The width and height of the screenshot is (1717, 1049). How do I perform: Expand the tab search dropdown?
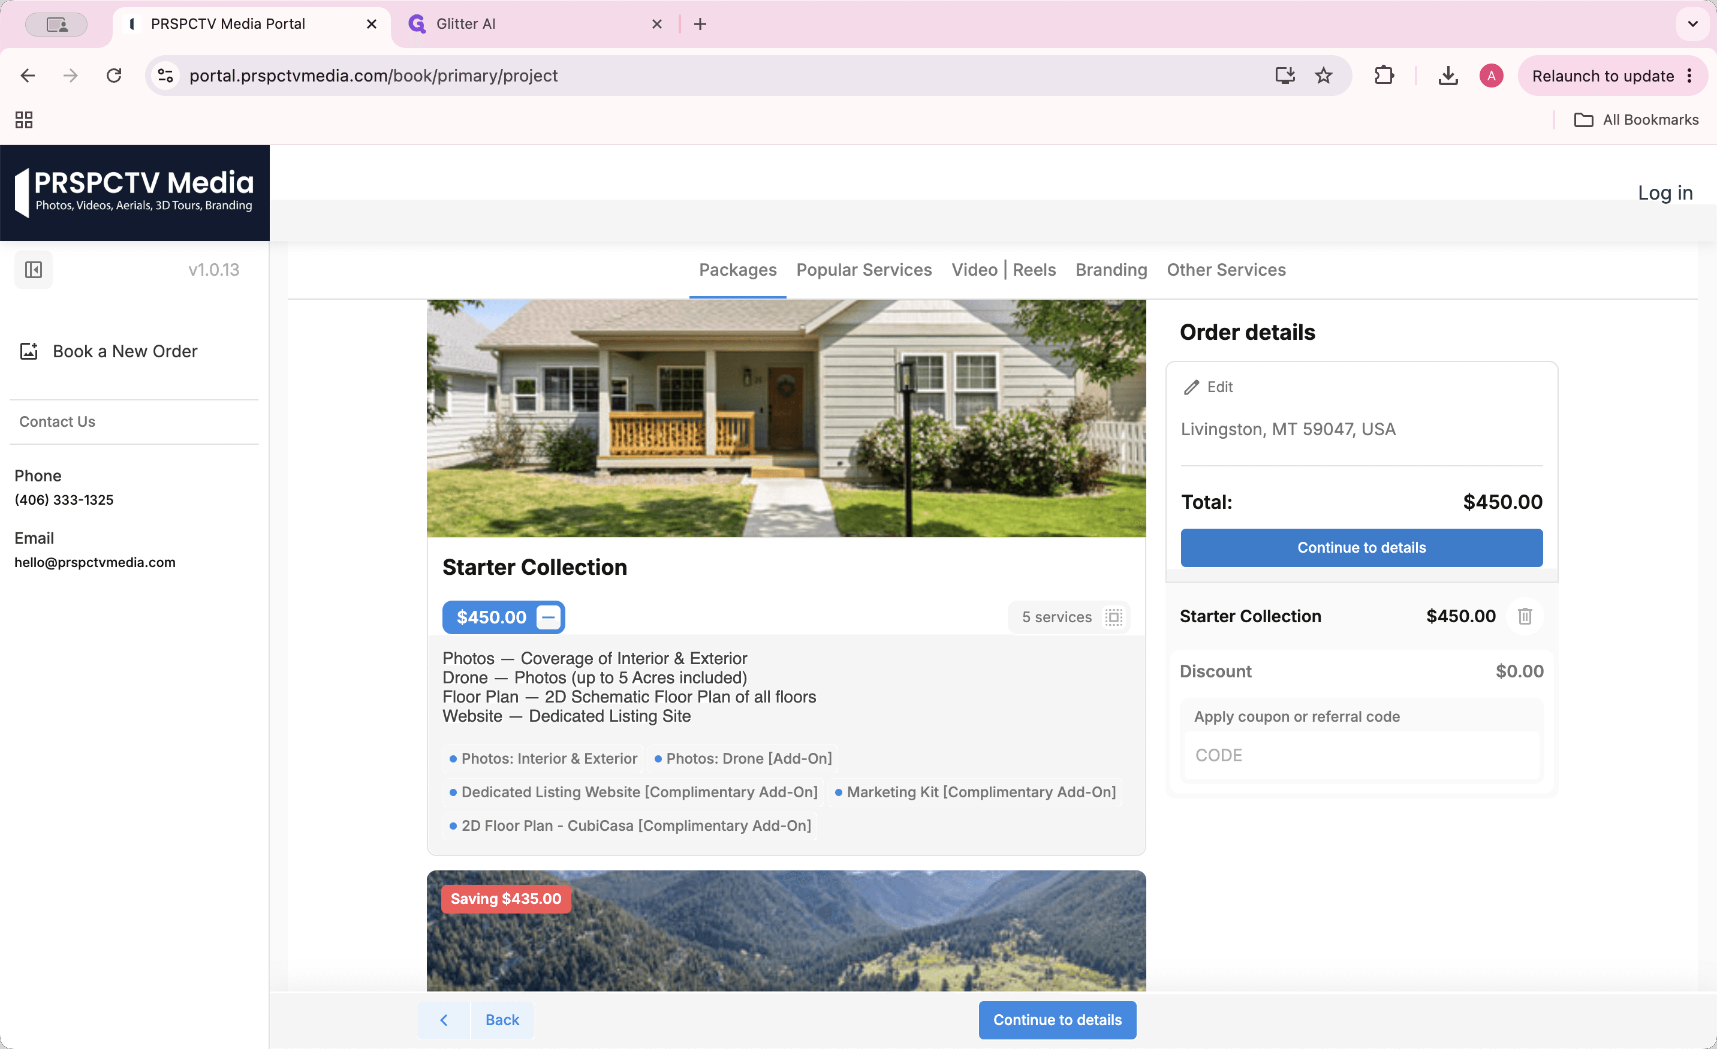(1692, 25)
